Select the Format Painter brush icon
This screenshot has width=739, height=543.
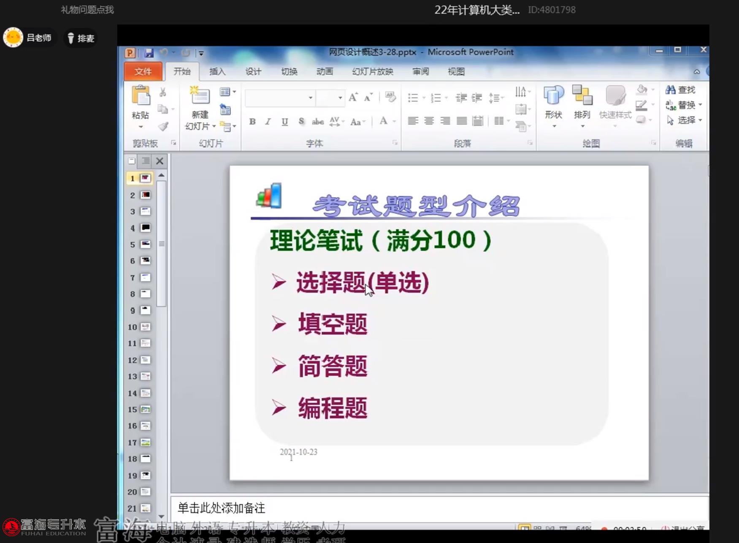tap(163, 126)
